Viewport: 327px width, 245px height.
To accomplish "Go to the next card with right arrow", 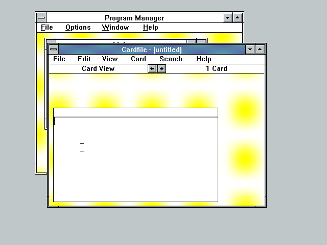I will point(161,68).
